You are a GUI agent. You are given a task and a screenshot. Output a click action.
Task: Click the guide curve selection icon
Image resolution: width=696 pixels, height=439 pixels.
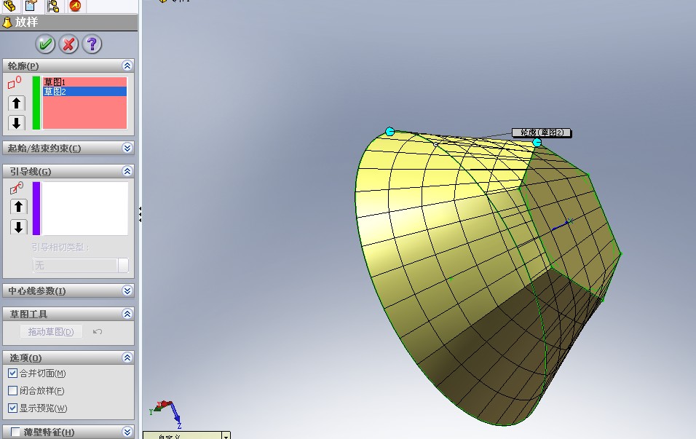[x=17, y=189]
